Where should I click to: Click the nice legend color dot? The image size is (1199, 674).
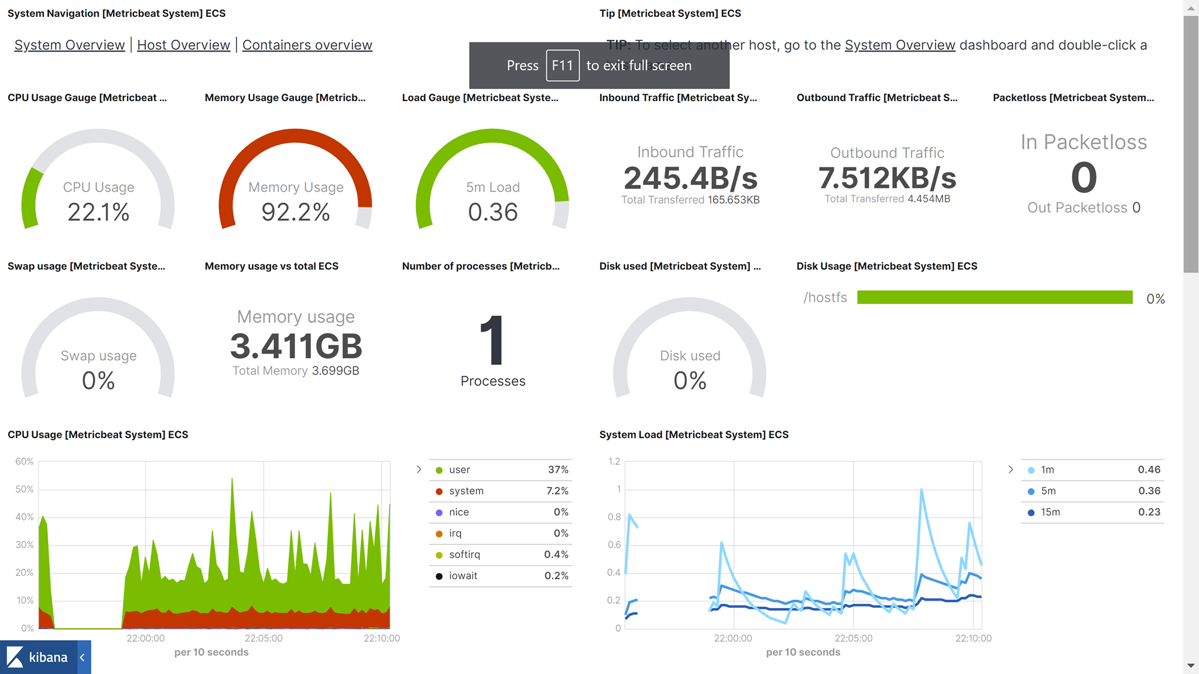click(439, 513)
